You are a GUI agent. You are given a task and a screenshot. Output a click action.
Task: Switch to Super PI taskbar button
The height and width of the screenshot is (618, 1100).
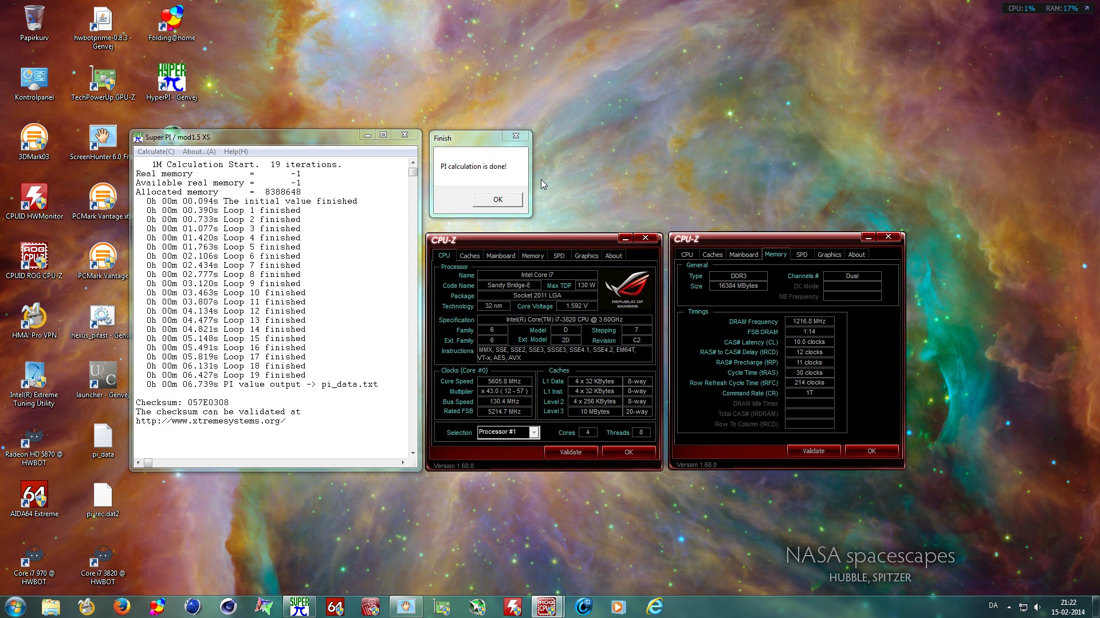tap(299, 607)
